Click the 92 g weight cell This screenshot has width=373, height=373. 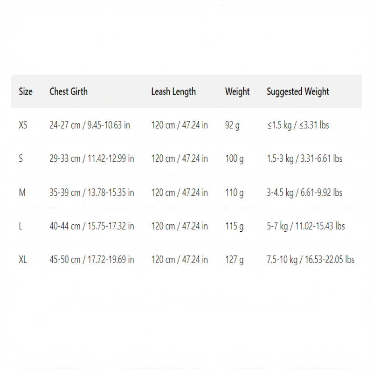(x=232, y=125)
